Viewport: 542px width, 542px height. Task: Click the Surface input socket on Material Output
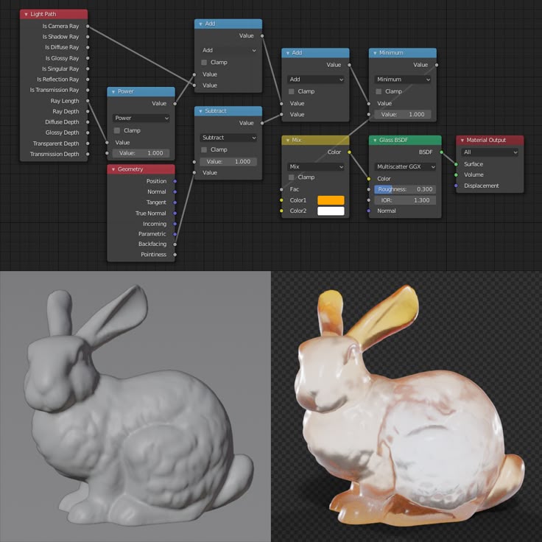pos(456,164)
